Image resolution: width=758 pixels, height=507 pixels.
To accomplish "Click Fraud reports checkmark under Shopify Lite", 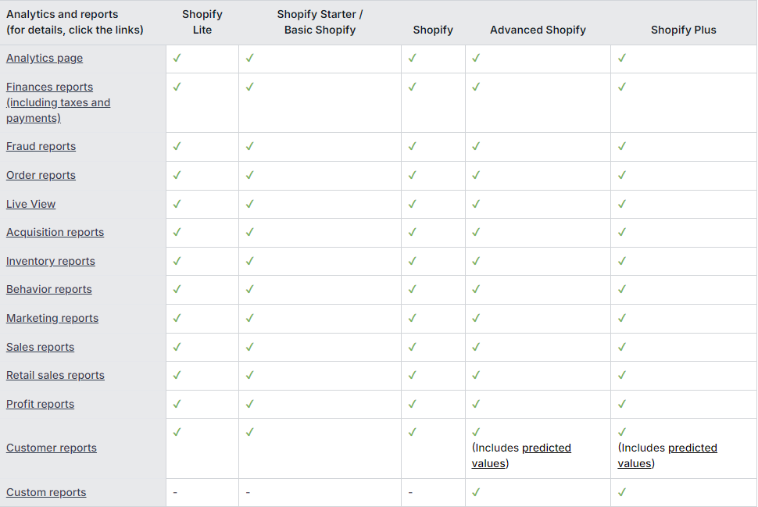I will click(177, 146).
